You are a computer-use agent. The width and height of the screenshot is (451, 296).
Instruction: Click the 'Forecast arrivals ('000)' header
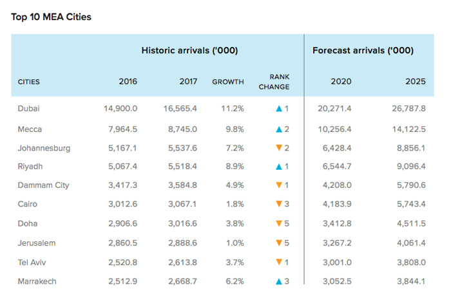(x=363, y=51)
